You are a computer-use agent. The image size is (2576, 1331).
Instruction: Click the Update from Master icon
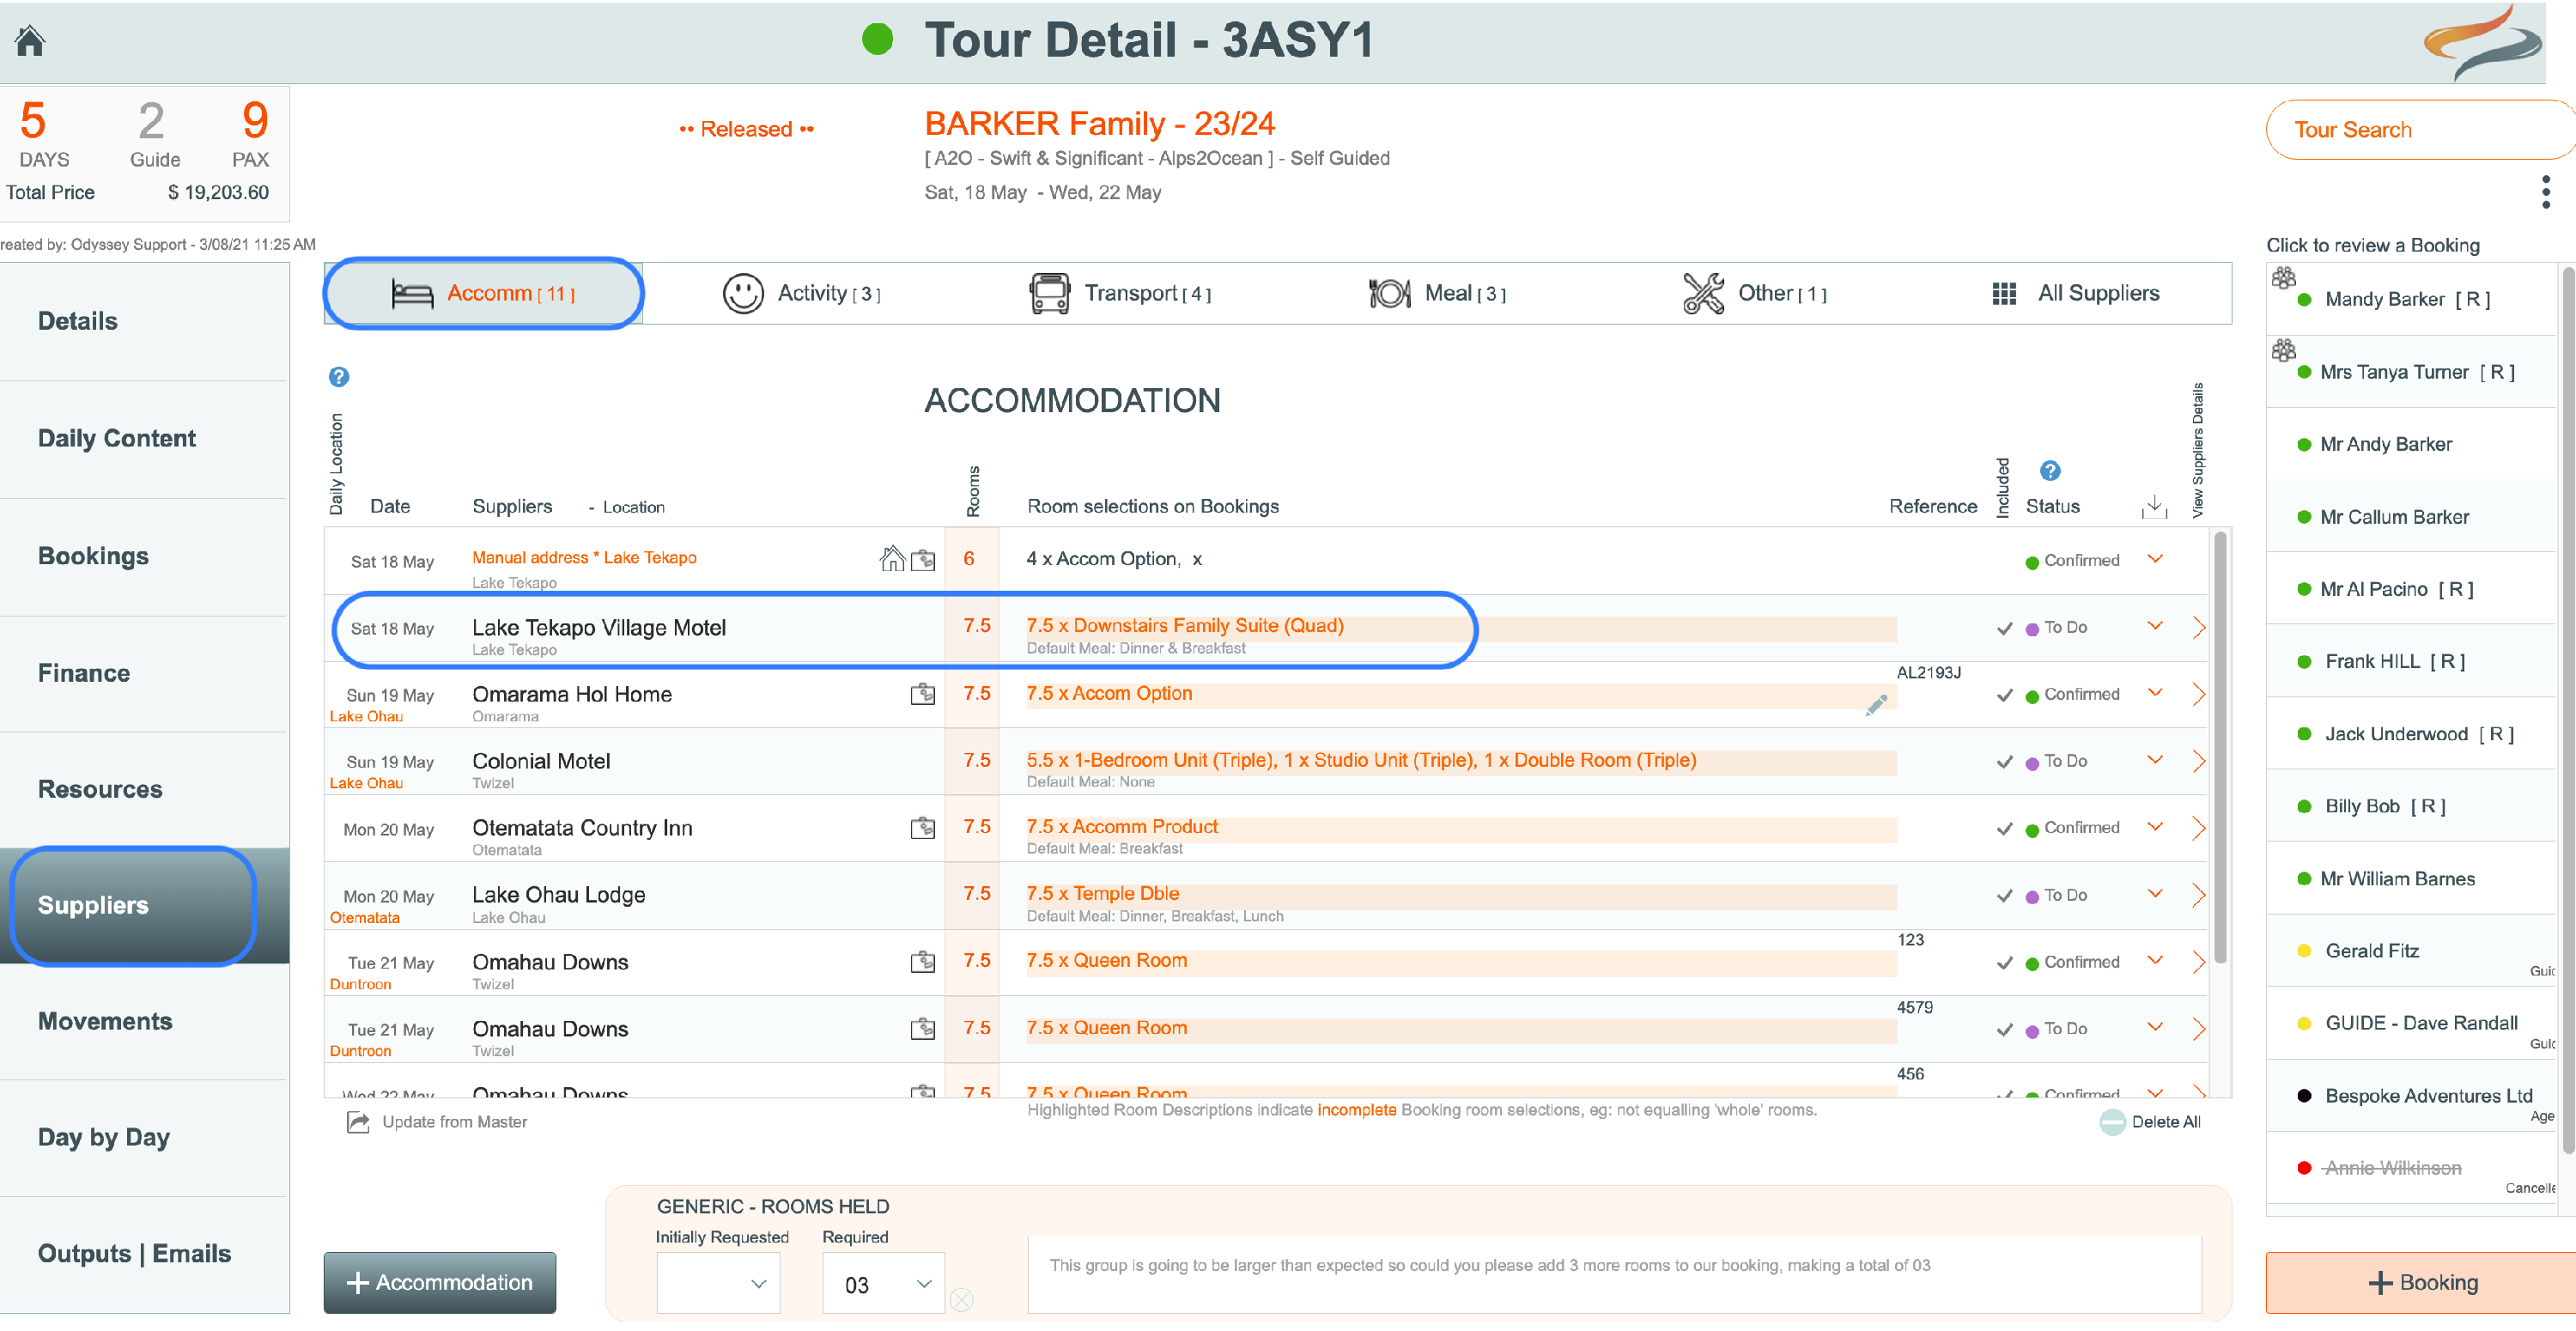click(x=357, y=1122)
